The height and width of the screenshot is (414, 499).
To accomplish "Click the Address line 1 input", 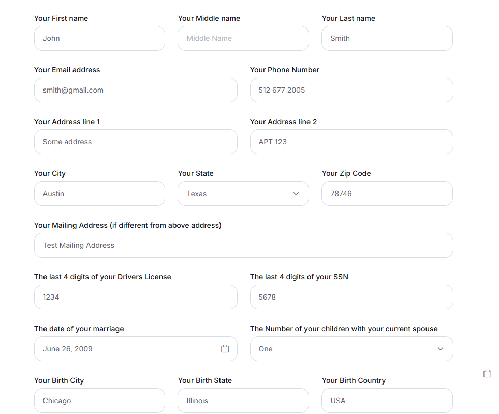I will click(136, 142).
